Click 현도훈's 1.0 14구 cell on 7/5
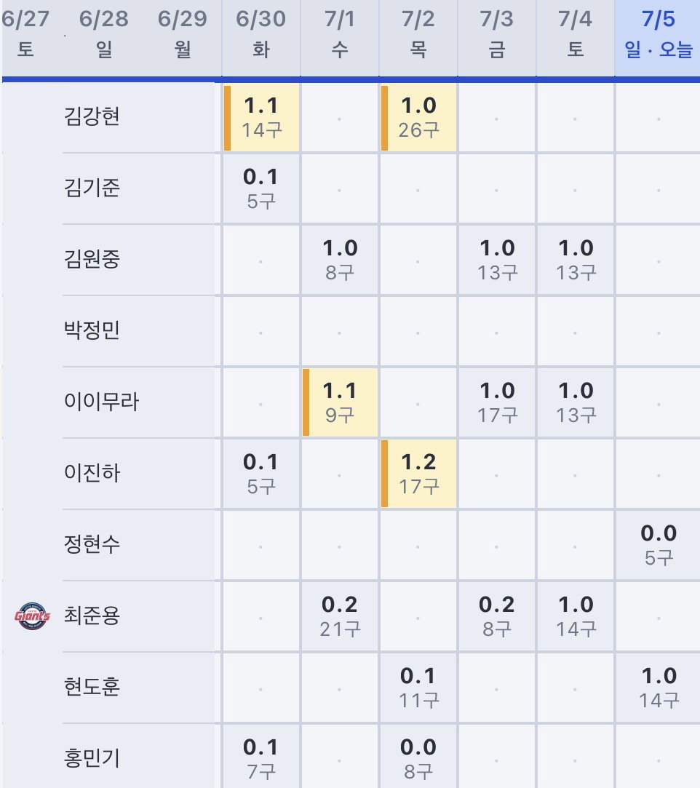700x788 pixels. pyautogui.click(x=658, y=688)
